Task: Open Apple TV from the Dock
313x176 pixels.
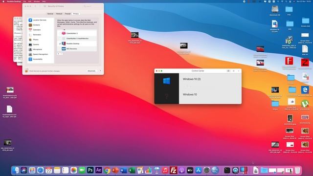Action: 190,170
